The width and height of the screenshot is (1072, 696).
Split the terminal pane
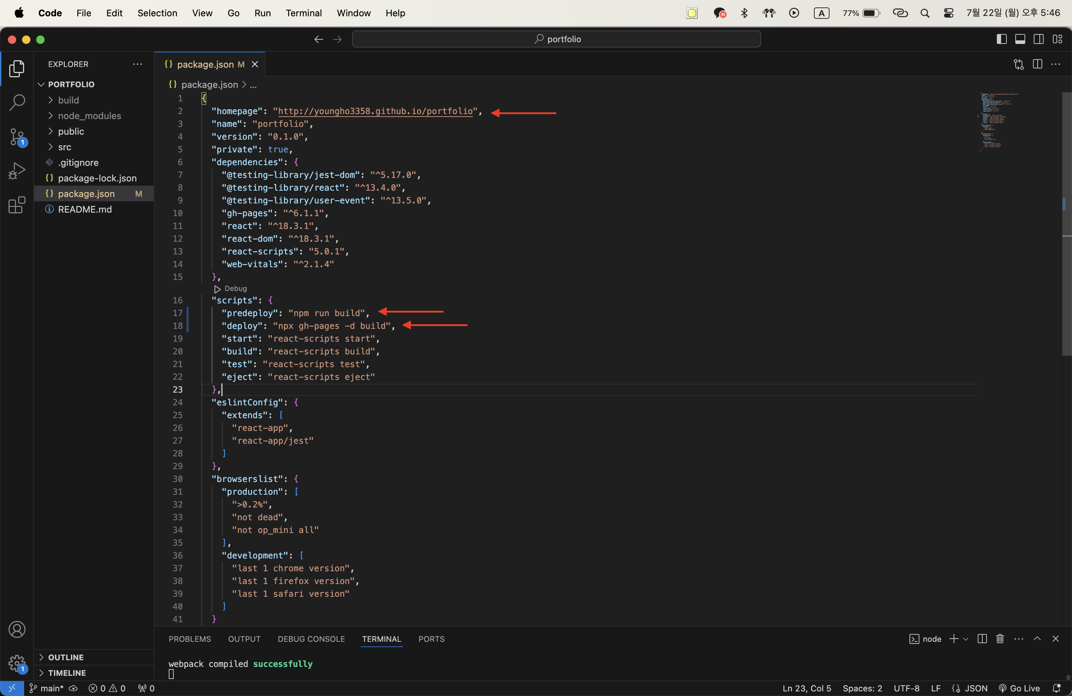982,639
